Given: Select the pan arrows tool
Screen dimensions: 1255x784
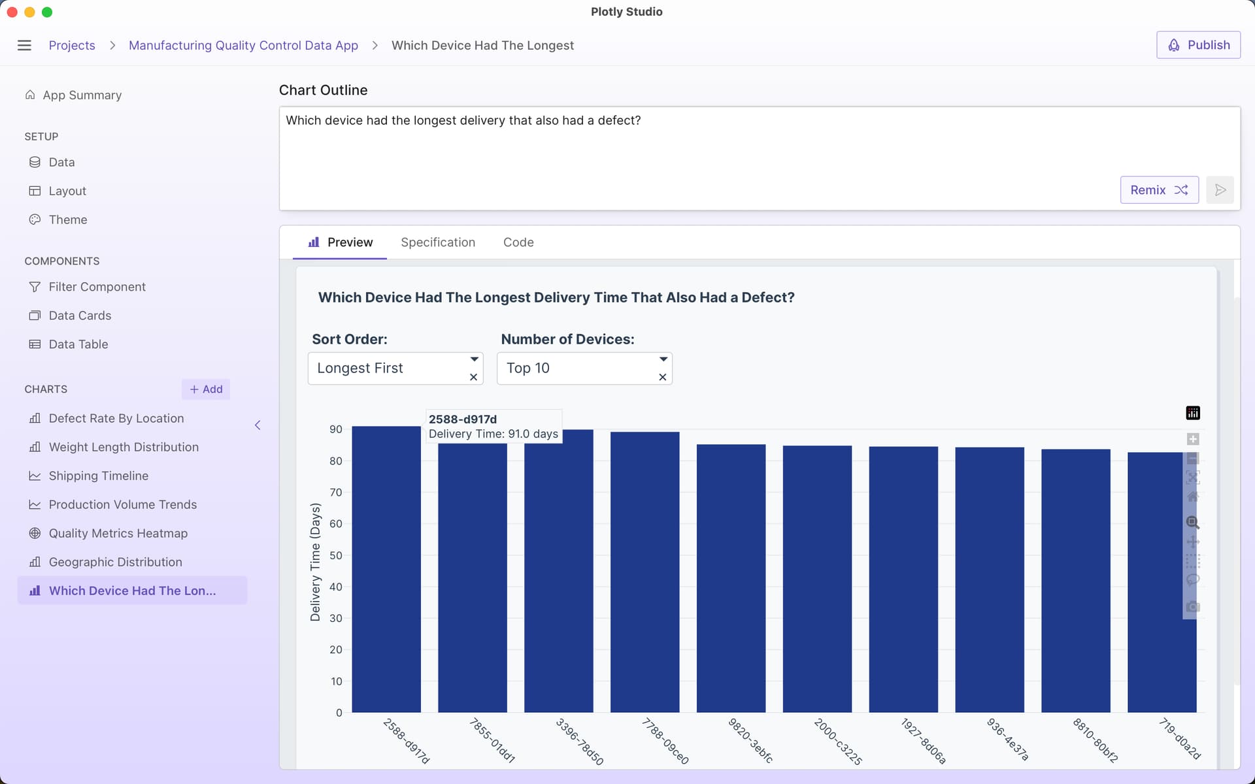Looking at the screenshot, I should coord(1192,542).
